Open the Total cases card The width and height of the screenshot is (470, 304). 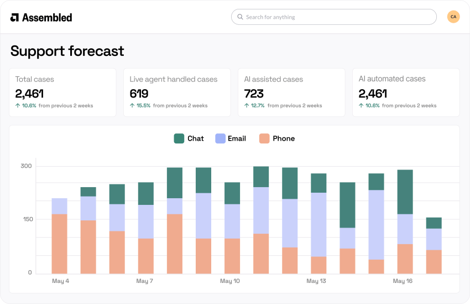pyautogui.click(x=62, y=92)
